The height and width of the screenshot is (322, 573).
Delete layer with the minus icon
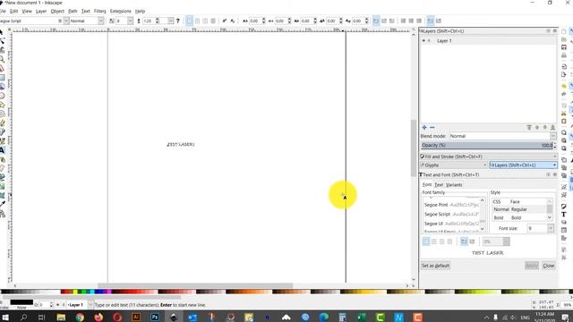(432, 127)
